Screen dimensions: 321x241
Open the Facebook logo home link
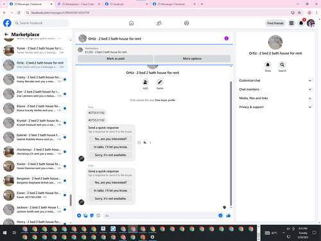pos(7,23)
